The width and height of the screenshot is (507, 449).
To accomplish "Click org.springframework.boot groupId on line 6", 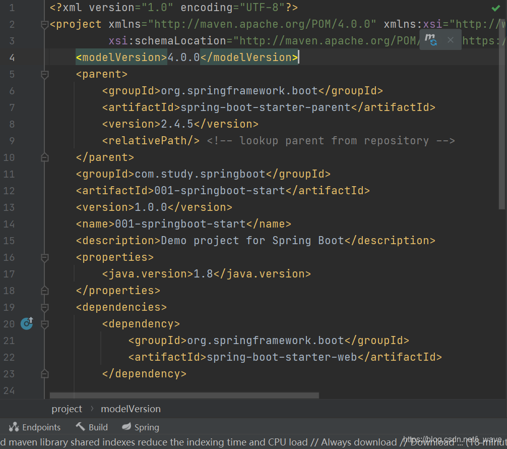I will (x=239, y=91).
